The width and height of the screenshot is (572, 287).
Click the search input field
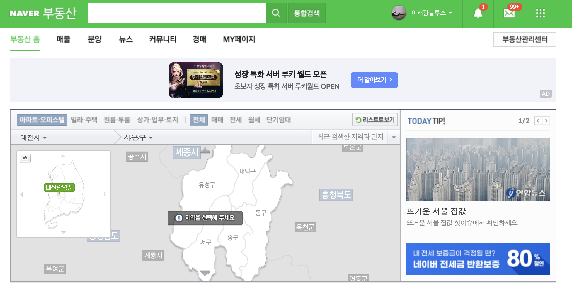[x=177, y=13]
